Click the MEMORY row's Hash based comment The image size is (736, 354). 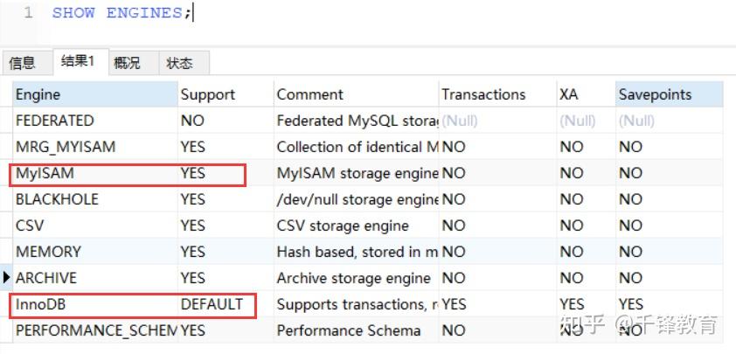coord(357,252)
